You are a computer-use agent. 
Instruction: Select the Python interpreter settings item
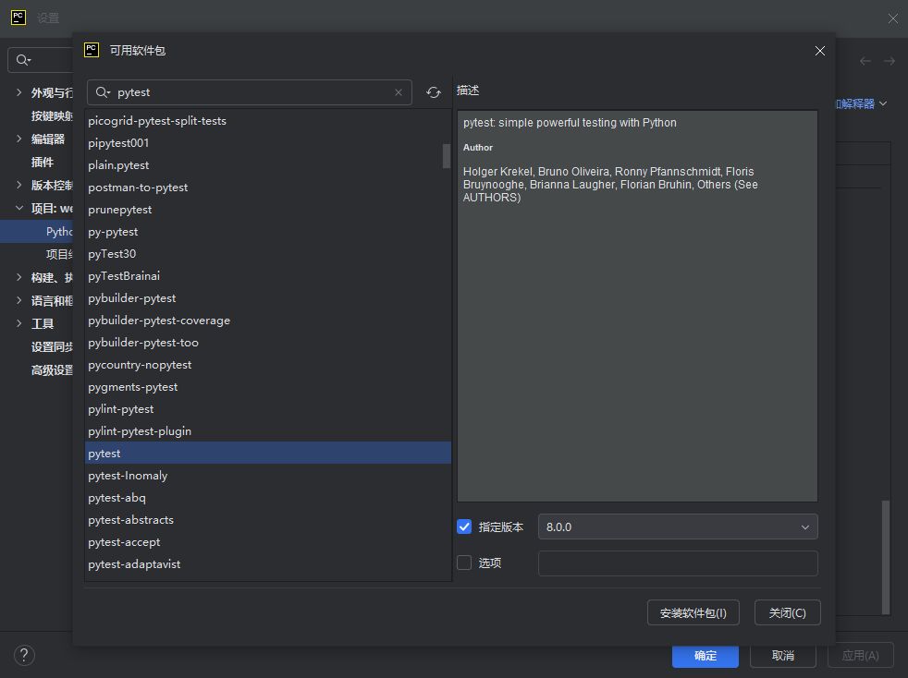tap(36, 232)
